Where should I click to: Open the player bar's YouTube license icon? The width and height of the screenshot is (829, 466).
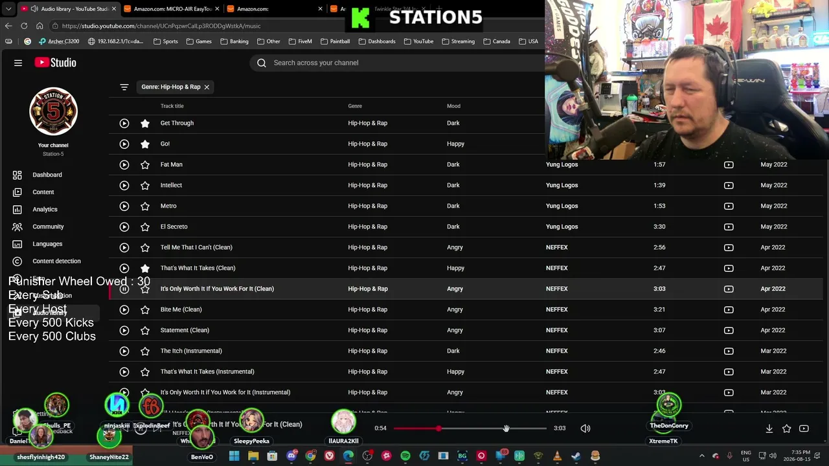tap(804, 428)
